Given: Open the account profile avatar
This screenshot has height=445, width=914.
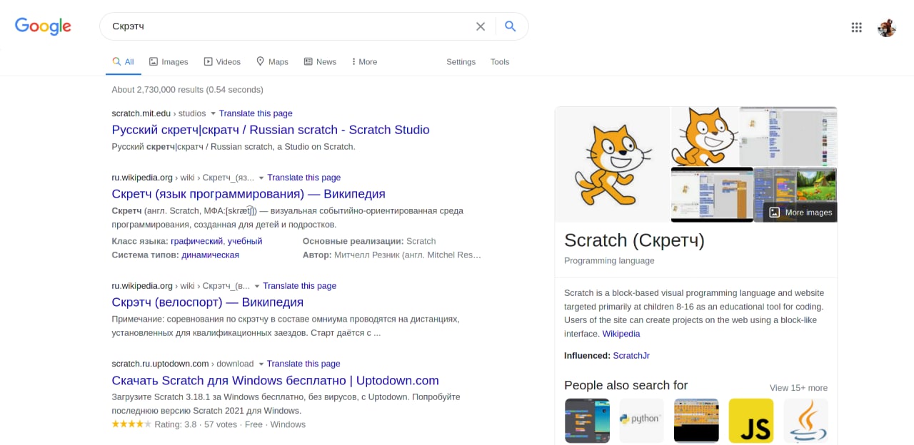Looking at the screenshot, I should pos(887,27).
